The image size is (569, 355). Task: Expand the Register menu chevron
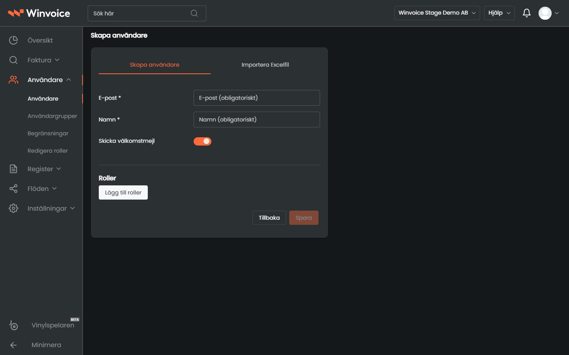pos(59,169)
